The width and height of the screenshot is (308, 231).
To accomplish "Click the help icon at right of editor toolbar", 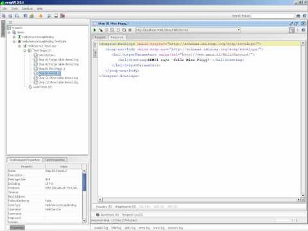I will [x=304, y=30].
